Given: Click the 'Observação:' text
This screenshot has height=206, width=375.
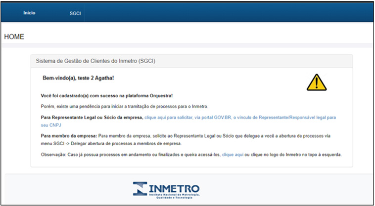Looking at the screenshot, I should pyautogui.click(x=54, y=155).
